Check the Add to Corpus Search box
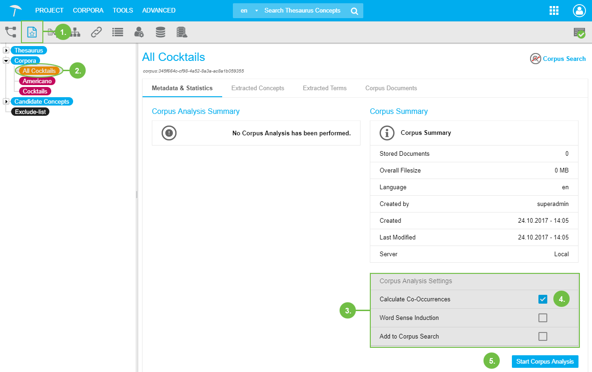This screenshot has height=372, width=592. [x=543, y=337]
